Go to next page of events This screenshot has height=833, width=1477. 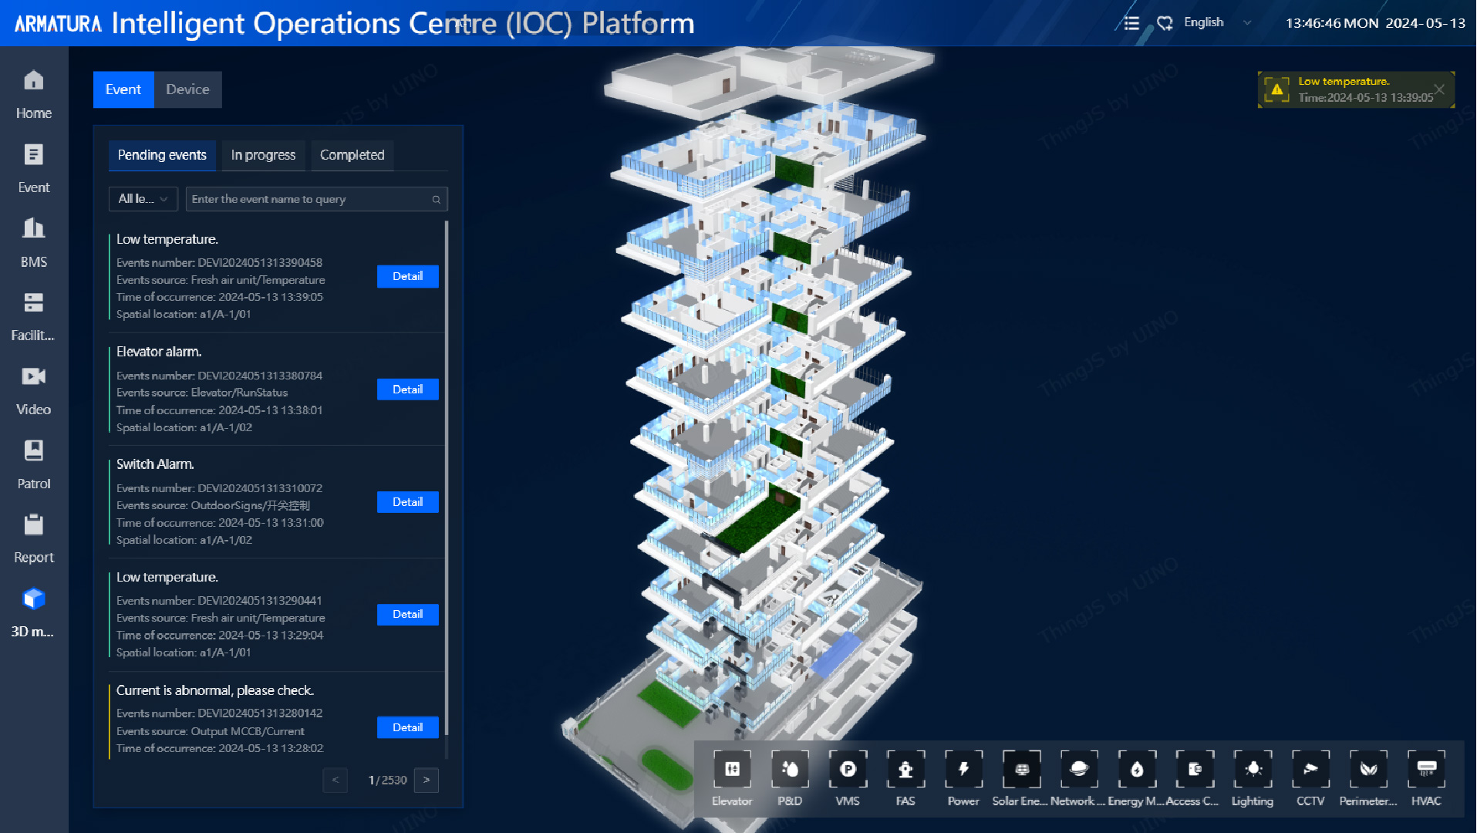[x=427, y=781]
